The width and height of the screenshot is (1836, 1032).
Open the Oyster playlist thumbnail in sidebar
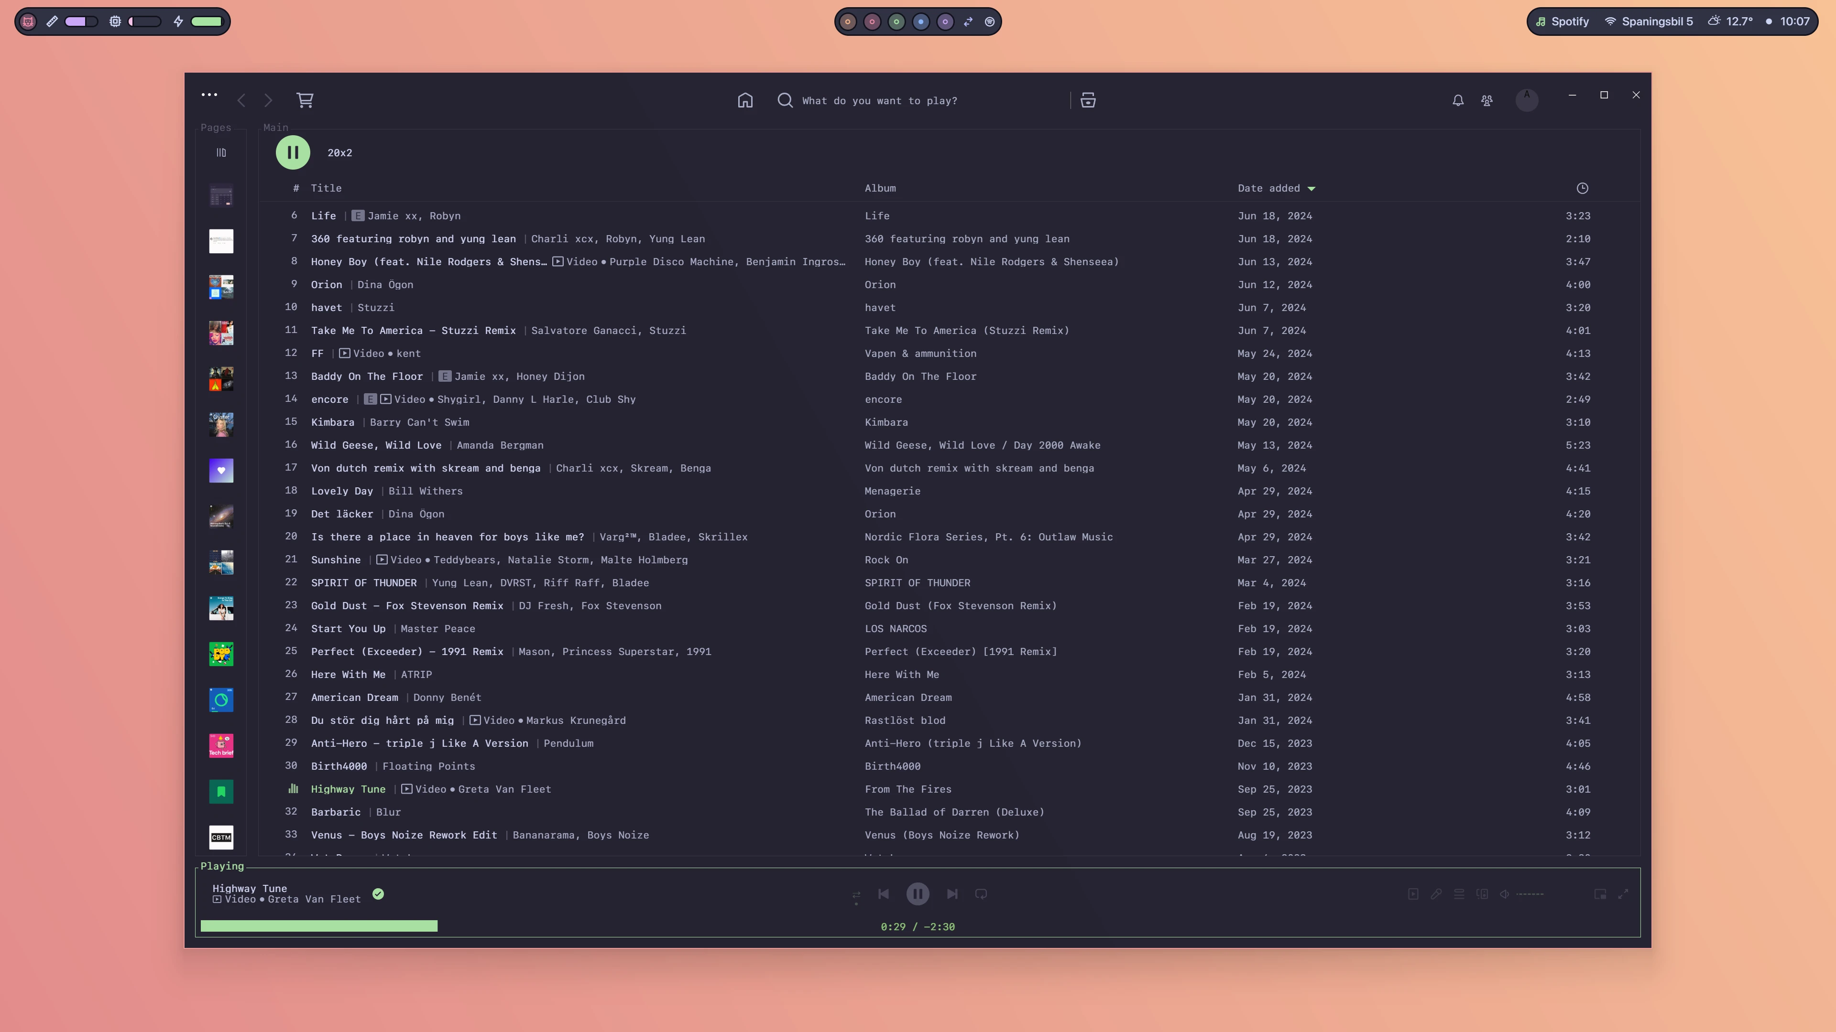pos(221,424)
